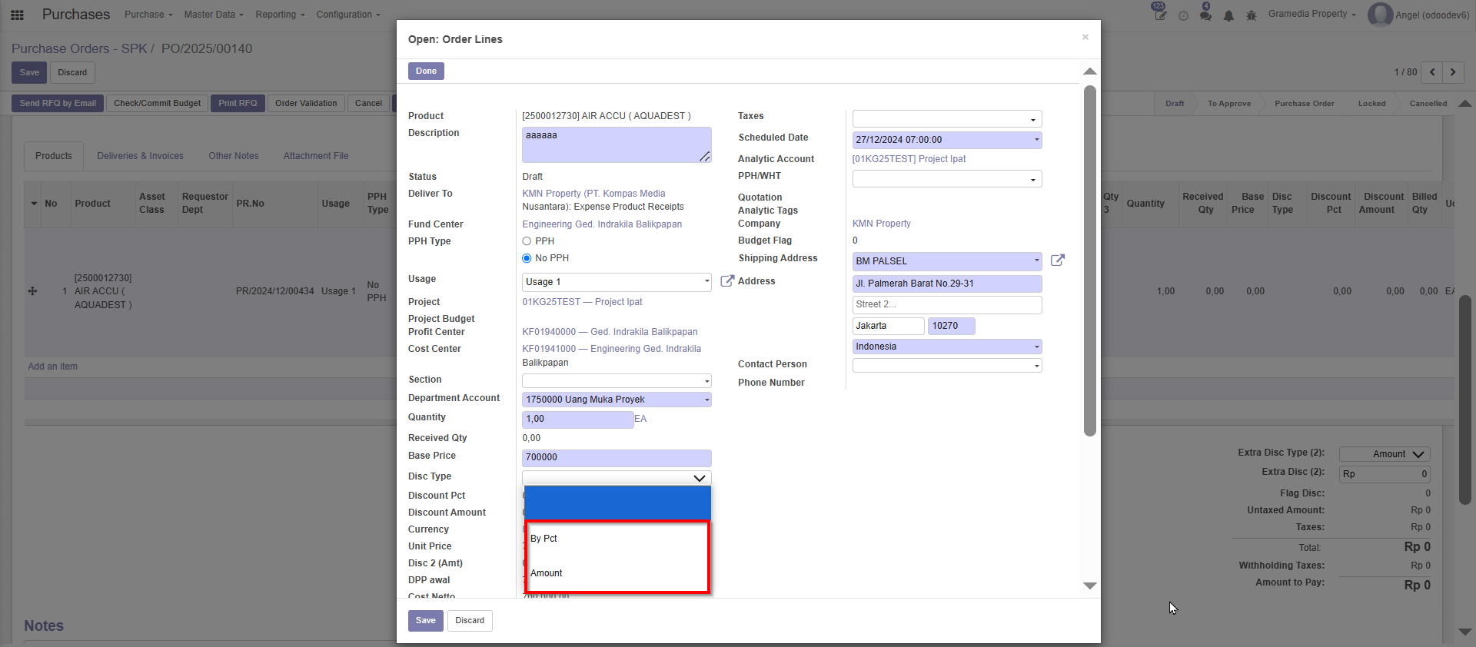Open Gramedia Property company switcher

1311,14
